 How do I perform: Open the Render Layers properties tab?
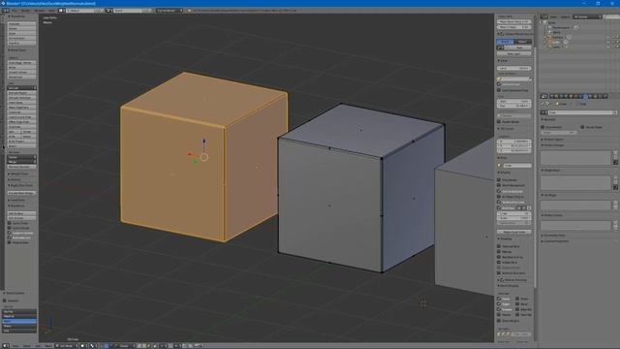557,96
